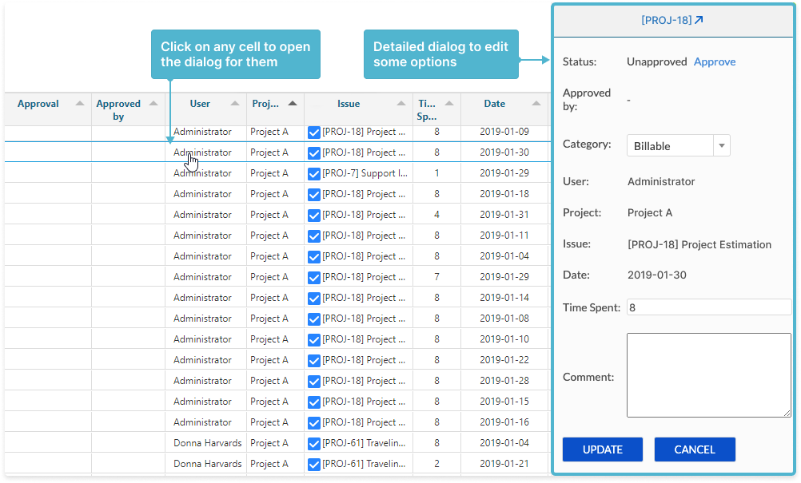Open the Billable category combo box

[679, 146]
